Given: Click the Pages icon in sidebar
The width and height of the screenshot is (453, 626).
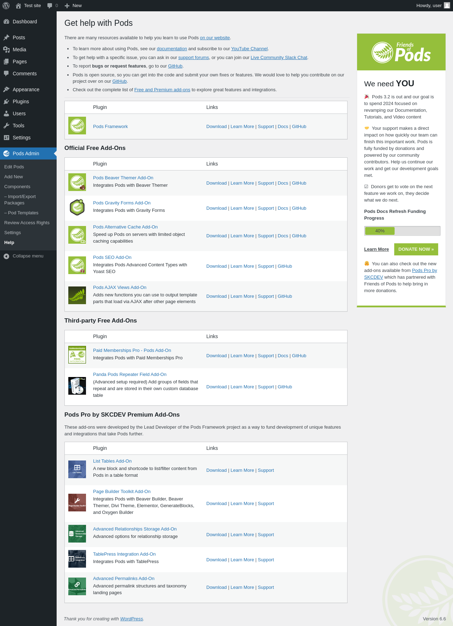Looking at the screenshot, I should pos(6,62).
